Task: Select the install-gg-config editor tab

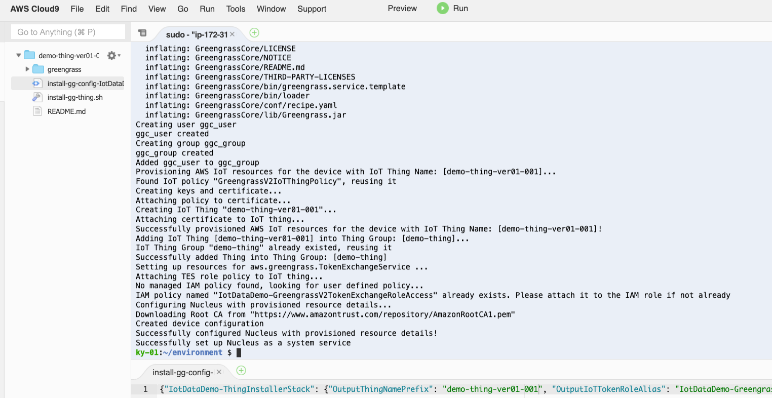Action: point(183,372)
